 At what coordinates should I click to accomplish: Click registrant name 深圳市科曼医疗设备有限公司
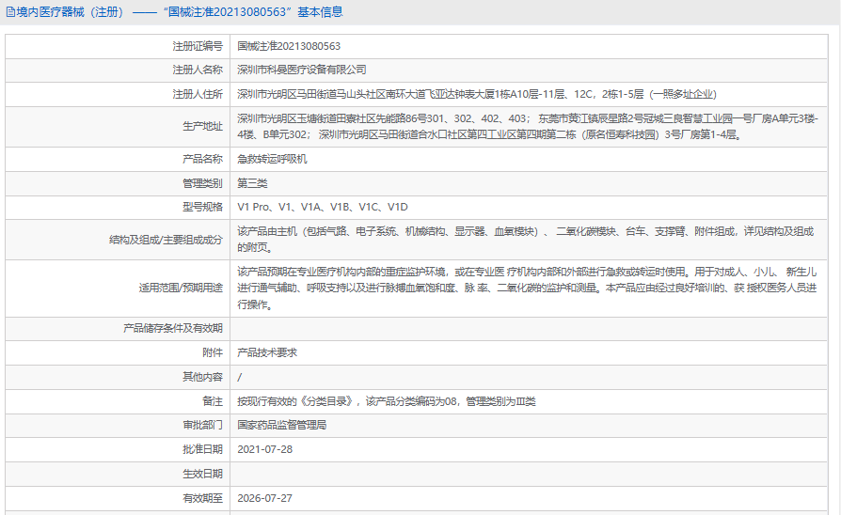(301, 70)
